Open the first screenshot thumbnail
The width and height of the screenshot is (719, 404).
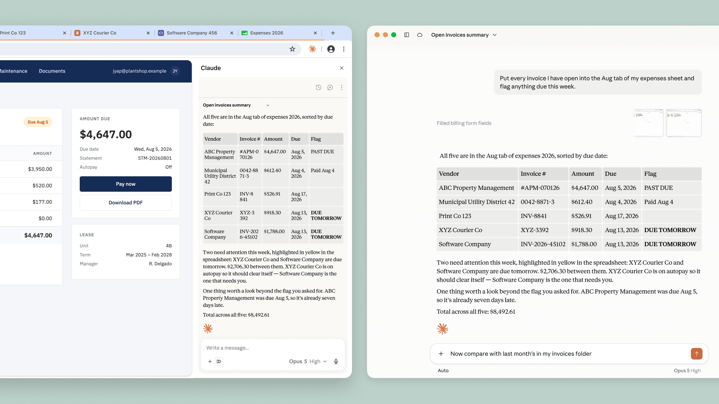pos(648,123)
